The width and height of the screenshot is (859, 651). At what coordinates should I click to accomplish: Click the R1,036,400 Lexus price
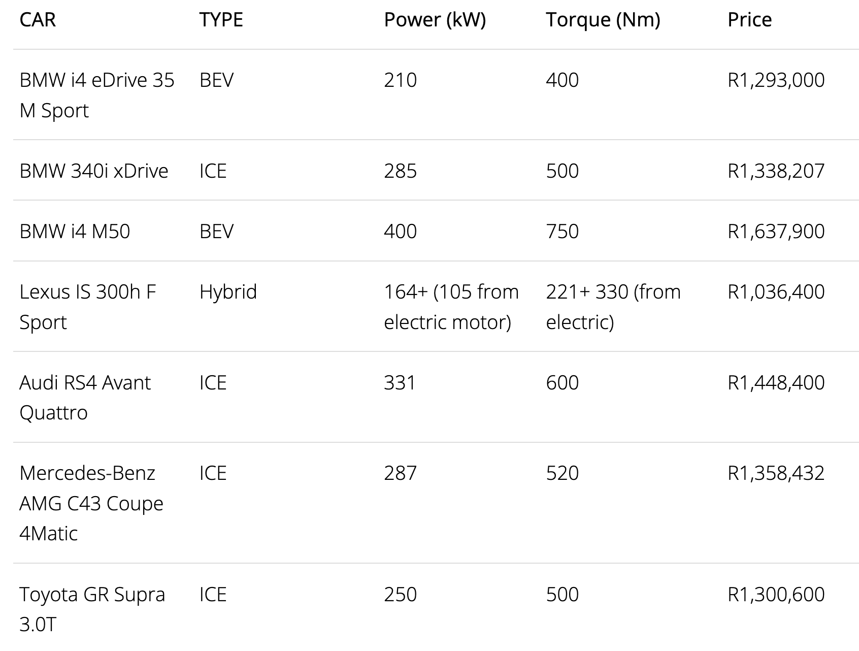776,292
